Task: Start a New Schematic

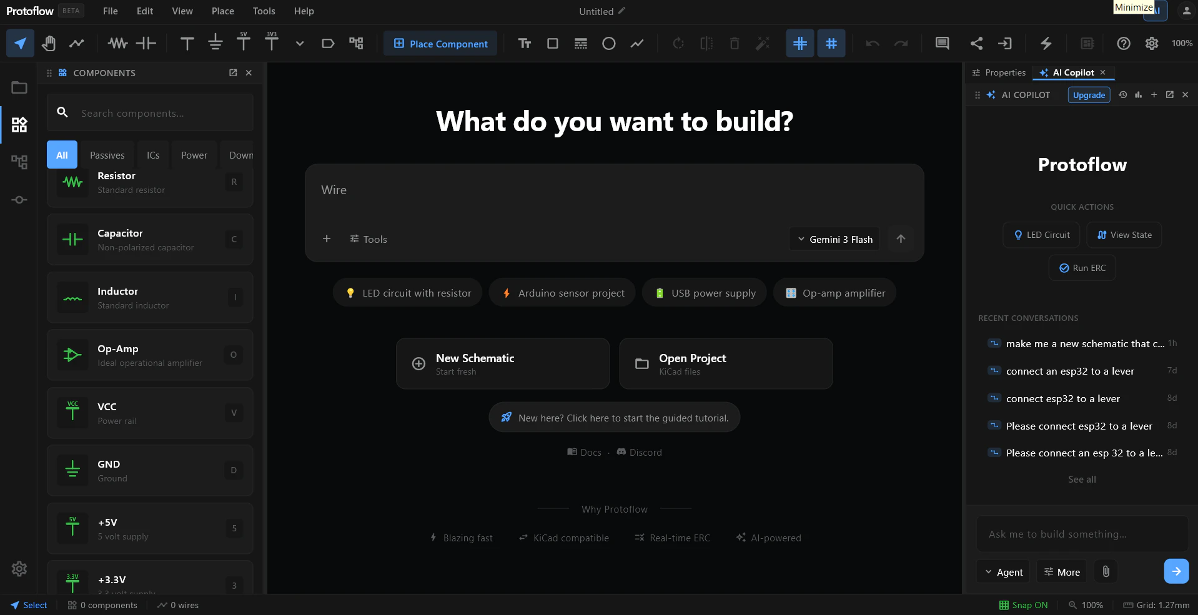Action: [x=503, y=363]
